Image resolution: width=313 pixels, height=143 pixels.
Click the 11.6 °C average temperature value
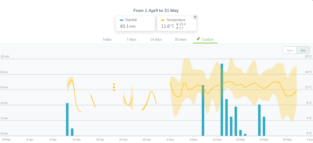click(168, 26)
